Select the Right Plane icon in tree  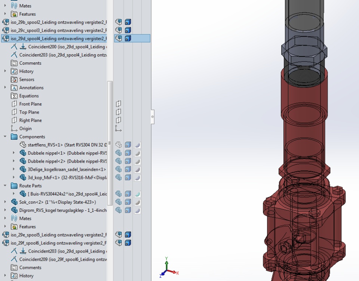[14, 120]
